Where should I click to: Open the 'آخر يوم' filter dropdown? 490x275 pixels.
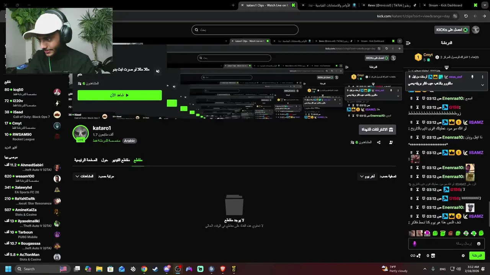click(x=367, y=176)
